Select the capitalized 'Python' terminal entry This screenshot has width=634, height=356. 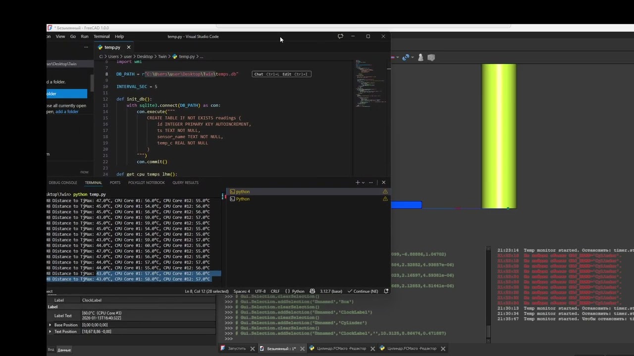tap(307, 199)
